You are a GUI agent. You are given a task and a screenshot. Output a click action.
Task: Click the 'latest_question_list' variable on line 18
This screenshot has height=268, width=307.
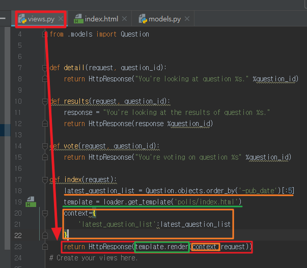pos(99,191)
